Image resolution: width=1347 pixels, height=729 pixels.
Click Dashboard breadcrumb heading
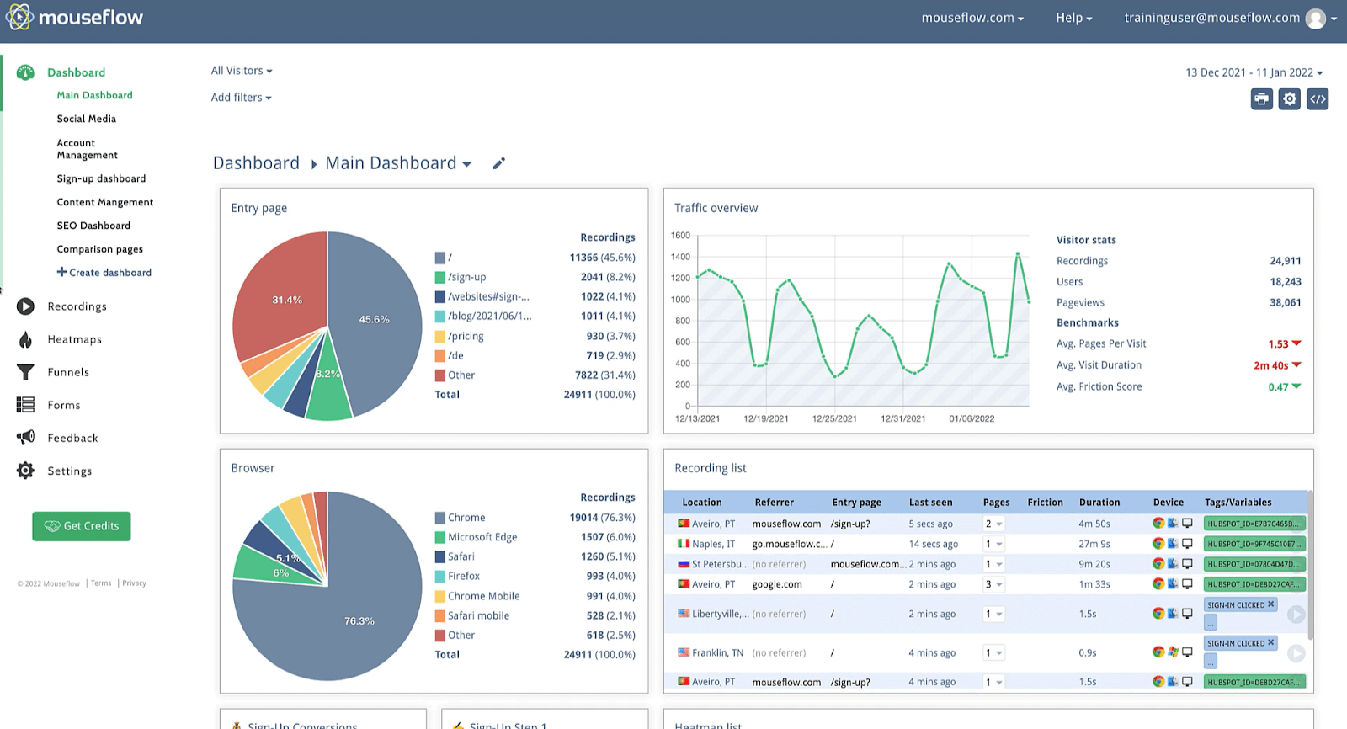pos(256,163)
